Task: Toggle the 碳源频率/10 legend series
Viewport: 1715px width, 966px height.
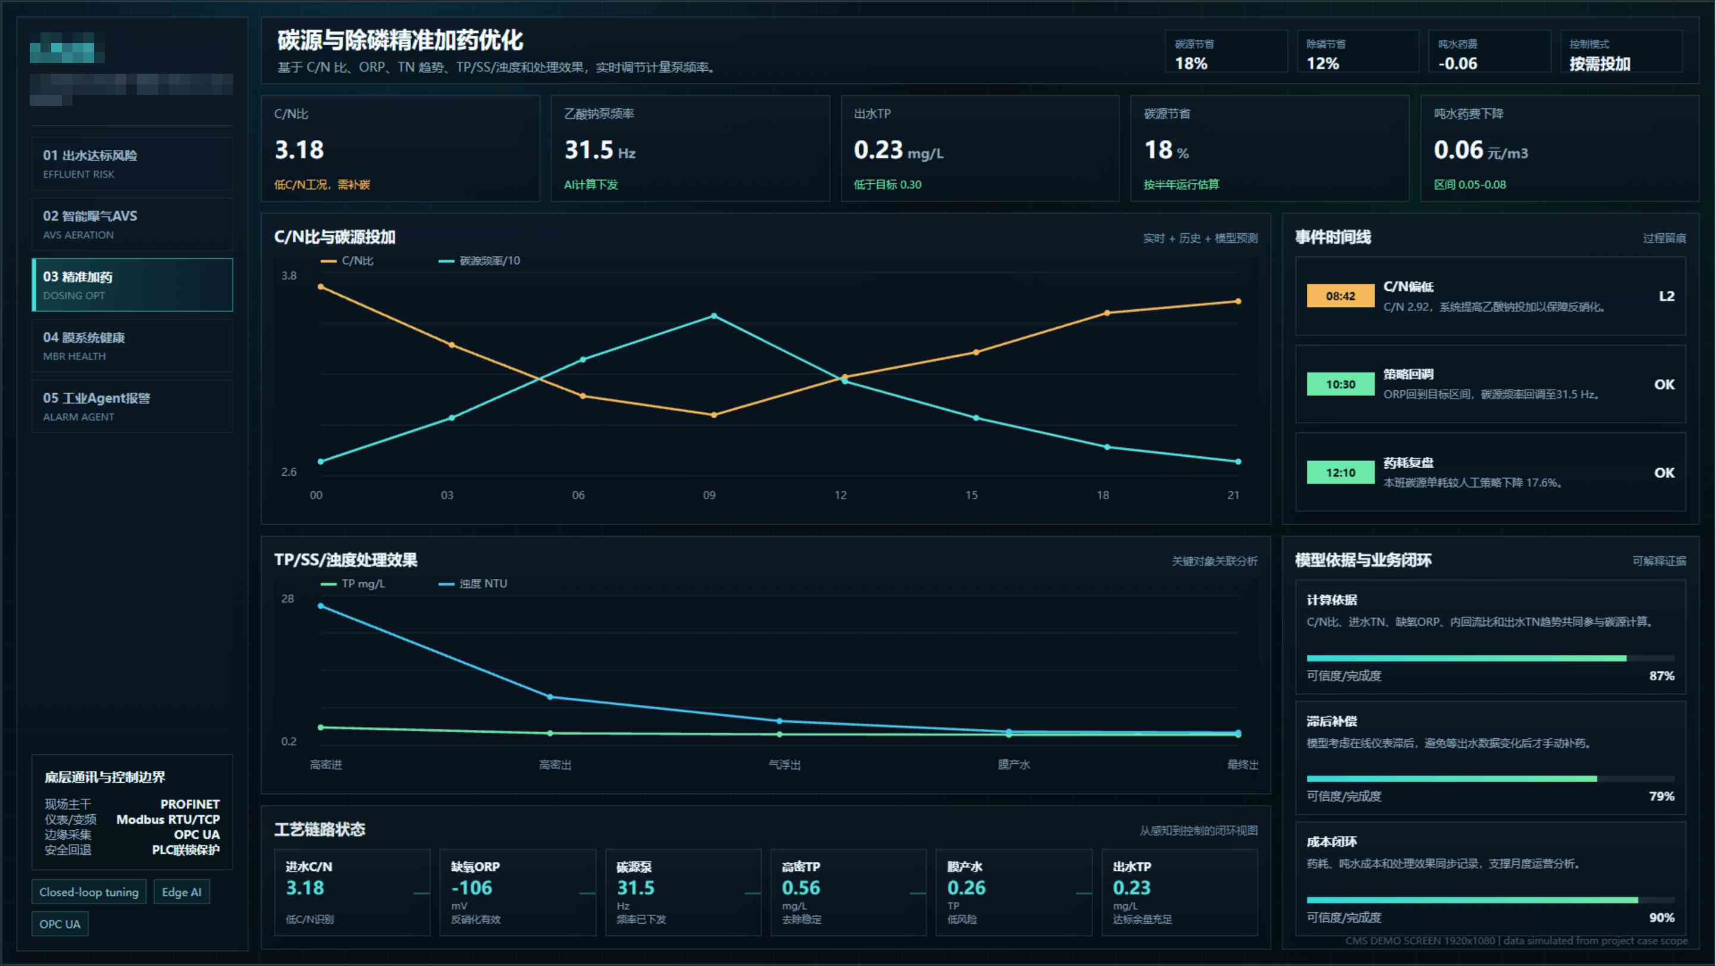Action: pyautogui.click(x=480, y=261)
